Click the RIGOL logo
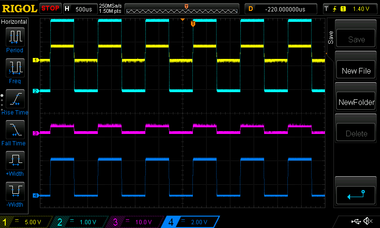 19,9
